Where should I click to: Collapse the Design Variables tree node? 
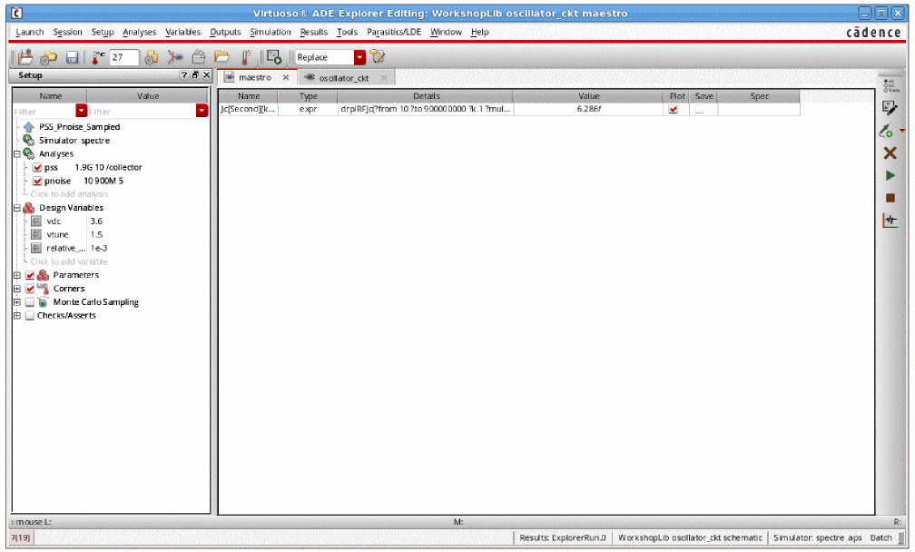(x=17, y=208)
